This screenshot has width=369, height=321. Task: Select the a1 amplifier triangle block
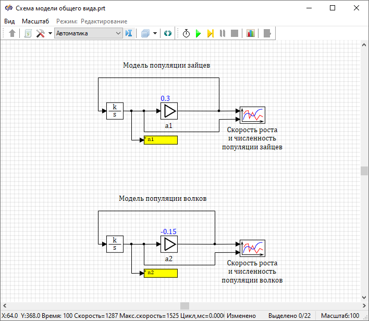pos(169,111)
